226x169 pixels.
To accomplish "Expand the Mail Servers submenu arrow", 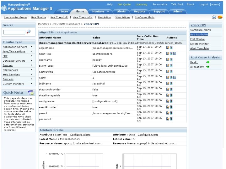I will 31,70.
